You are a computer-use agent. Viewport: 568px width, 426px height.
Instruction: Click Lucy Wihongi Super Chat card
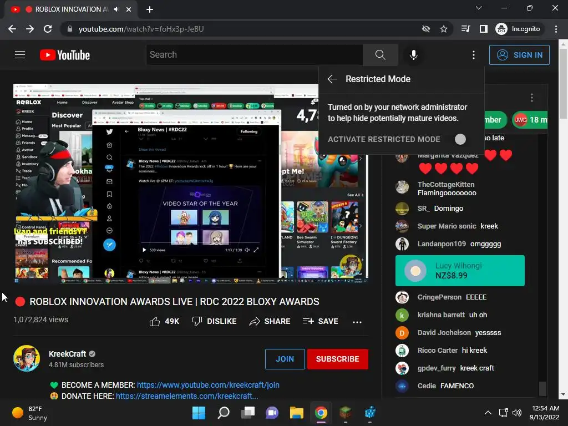tap(460, 271)
